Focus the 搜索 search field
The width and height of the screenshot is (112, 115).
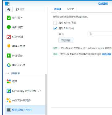point(29,10)
